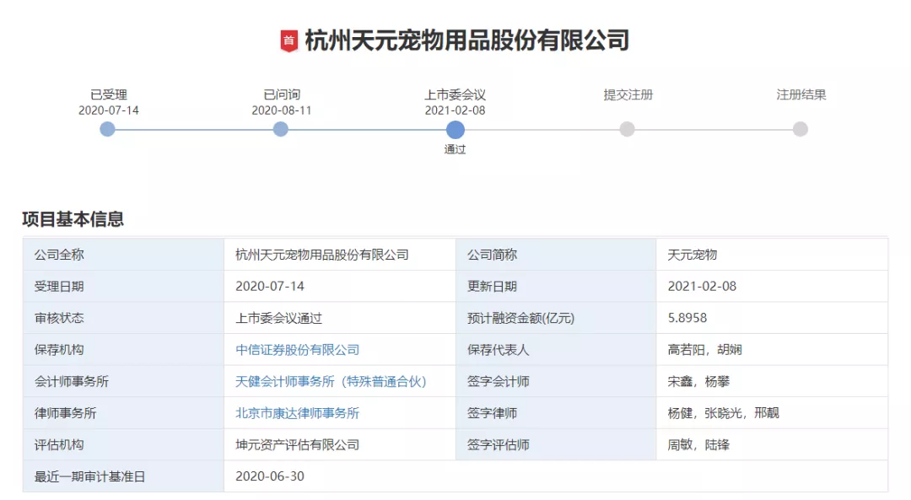911x500 pixels.
Task: Click the 杨健，张晓光，邢靓 value cell
Action: pyautogui.click(x=772, y=413)
